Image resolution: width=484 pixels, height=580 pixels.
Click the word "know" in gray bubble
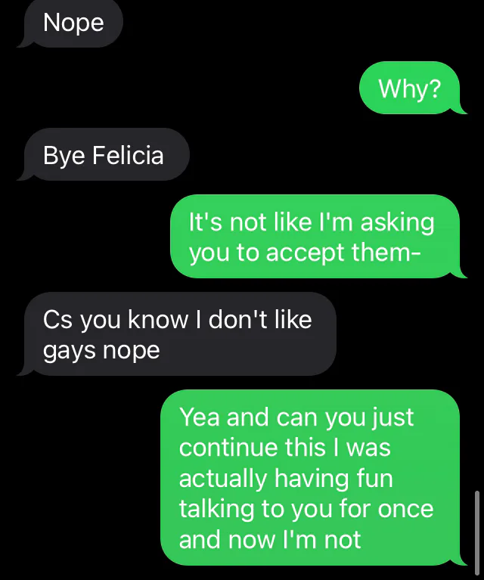(158, 319)
